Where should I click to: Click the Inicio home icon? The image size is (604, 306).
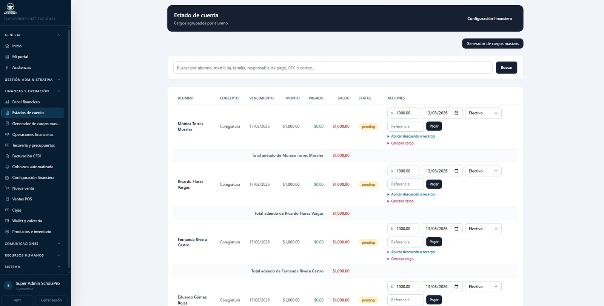(7, 46)
